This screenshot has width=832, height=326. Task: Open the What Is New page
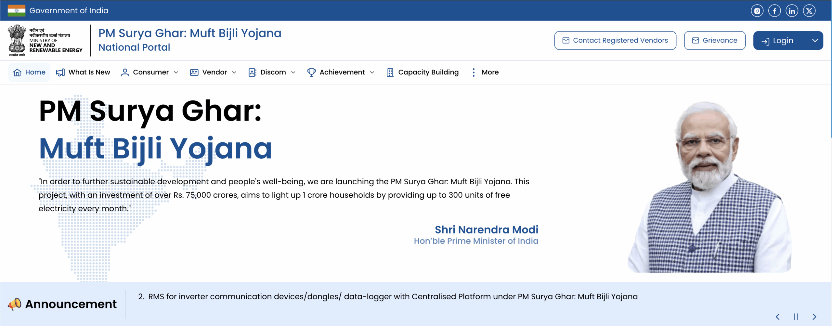click(83, 72)
